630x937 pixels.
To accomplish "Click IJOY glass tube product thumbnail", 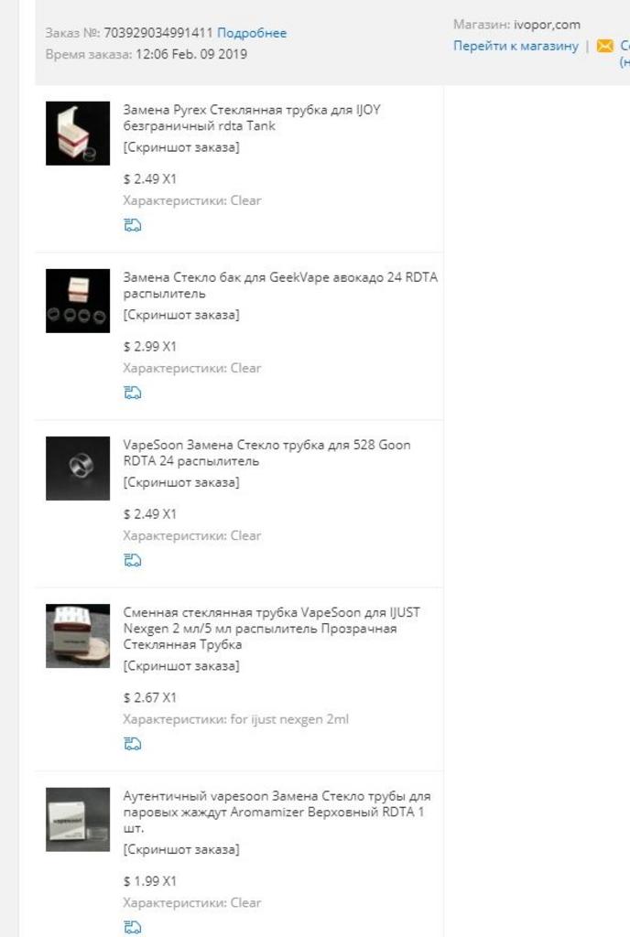I will point(78,134).
